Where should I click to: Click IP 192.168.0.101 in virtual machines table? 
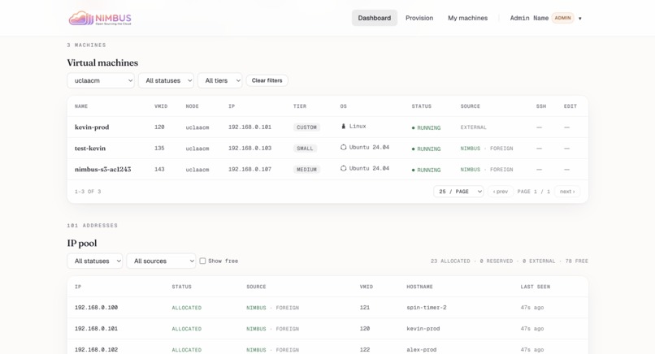[249, 127]
